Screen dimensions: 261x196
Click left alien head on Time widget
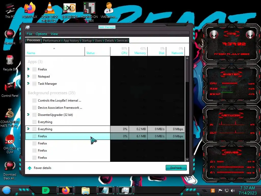tap(214, 35)
